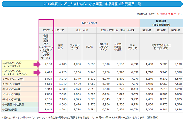Image resolution: width=185 pixels, height=120 pixels.
Task: Select the 'チャレンジ4年生' row label
Action: pos(20,89)
